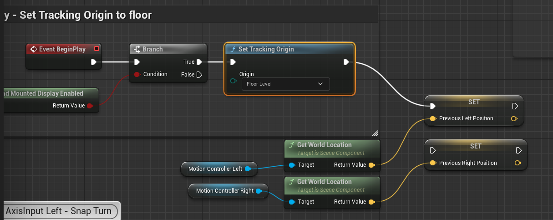Click the Branch Condition boolean pin
The height and width of the screenshot is (220, 553).
pos(137,74)
